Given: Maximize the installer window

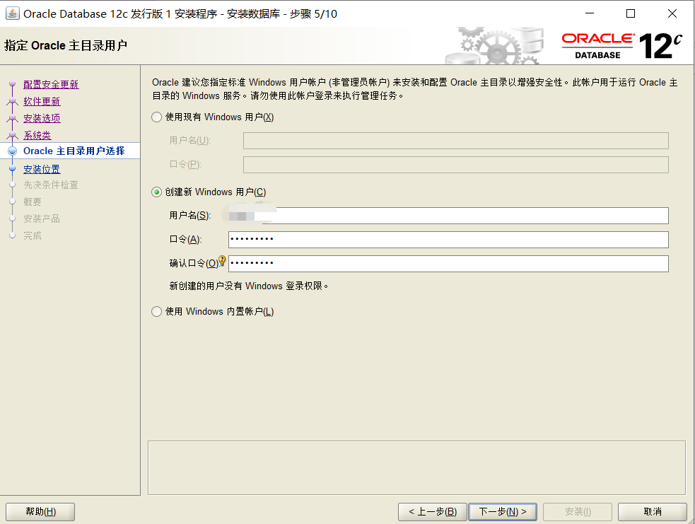Looking at the screenshot, I should (x=630, y=13).
